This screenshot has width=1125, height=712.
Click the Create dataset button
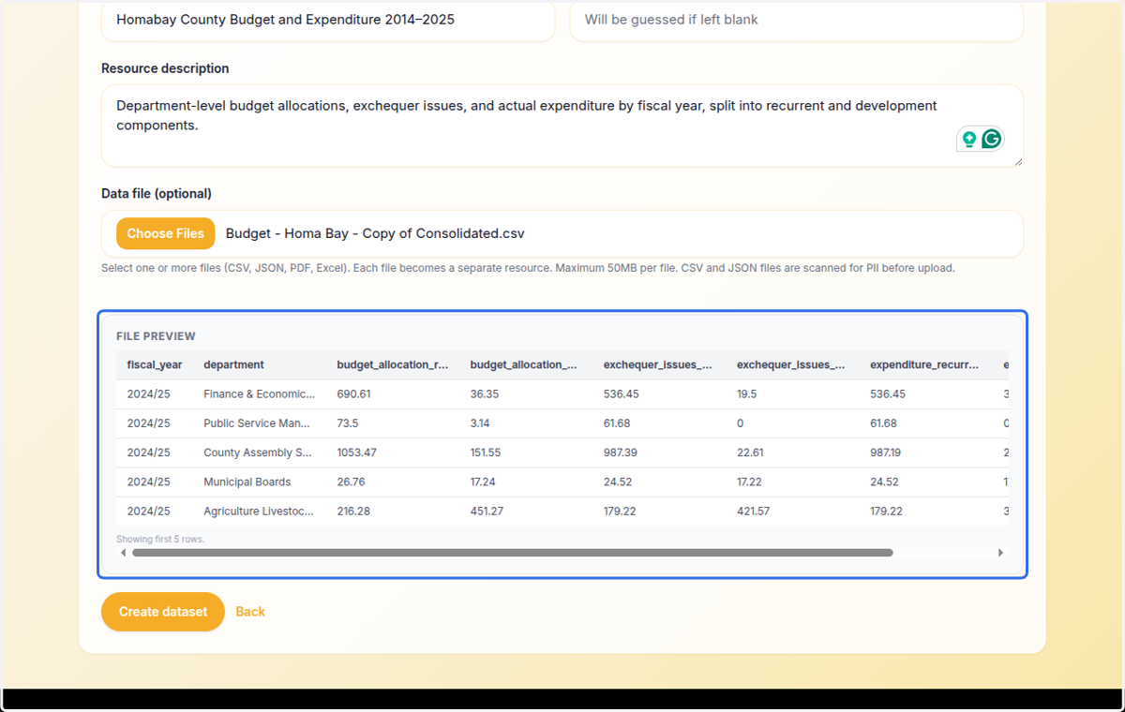pyautogui.click(x=163, y=612)
